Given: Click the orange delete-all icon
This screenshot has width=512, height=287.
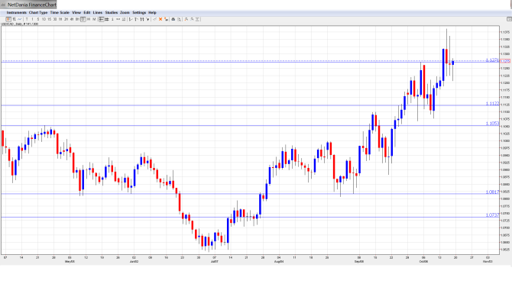Looking at the screenshot, I should [x=166, y=20].
